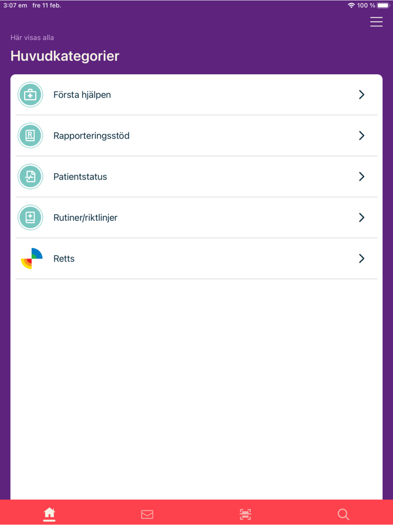
Task: Expand Rapporteringsstöd with its chevron
Action: click(x=362, y=135)
